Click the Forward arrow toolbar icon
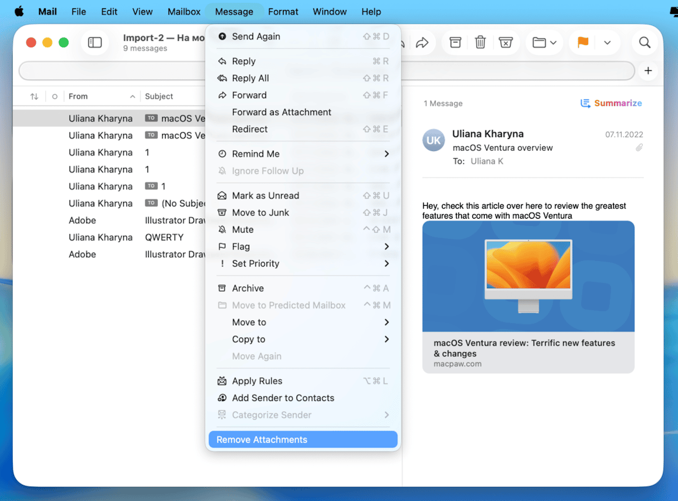Screen dimensions: 678x501 [x=422, y=42]
